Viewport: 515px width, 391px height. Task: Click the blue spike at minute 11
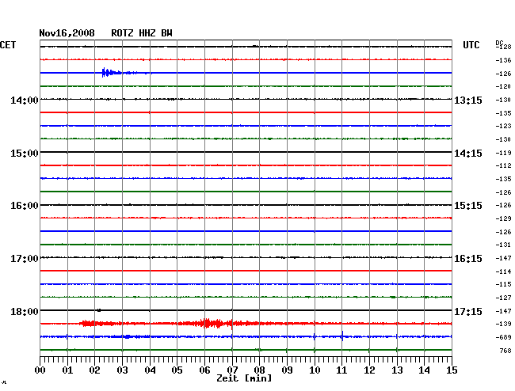tap(342, 336)
